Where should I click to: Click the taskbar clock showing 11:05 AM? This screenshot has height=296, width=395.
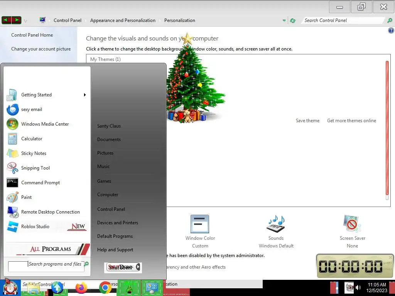tap(376, 288)
